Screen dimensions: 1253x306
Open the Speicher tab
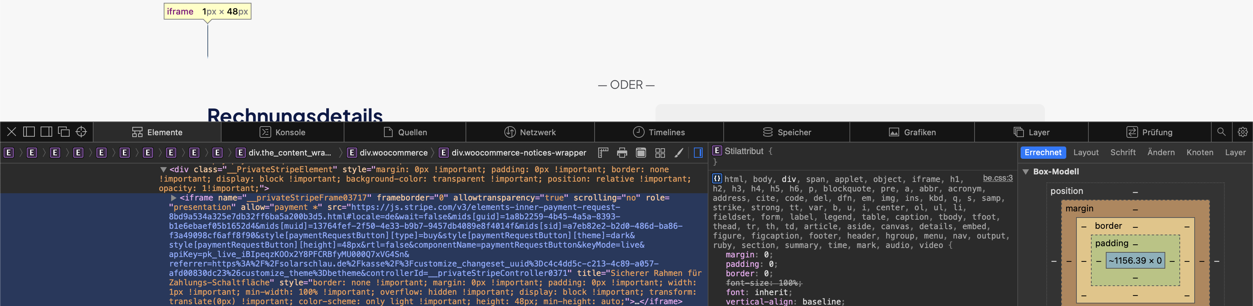(786, 132)
